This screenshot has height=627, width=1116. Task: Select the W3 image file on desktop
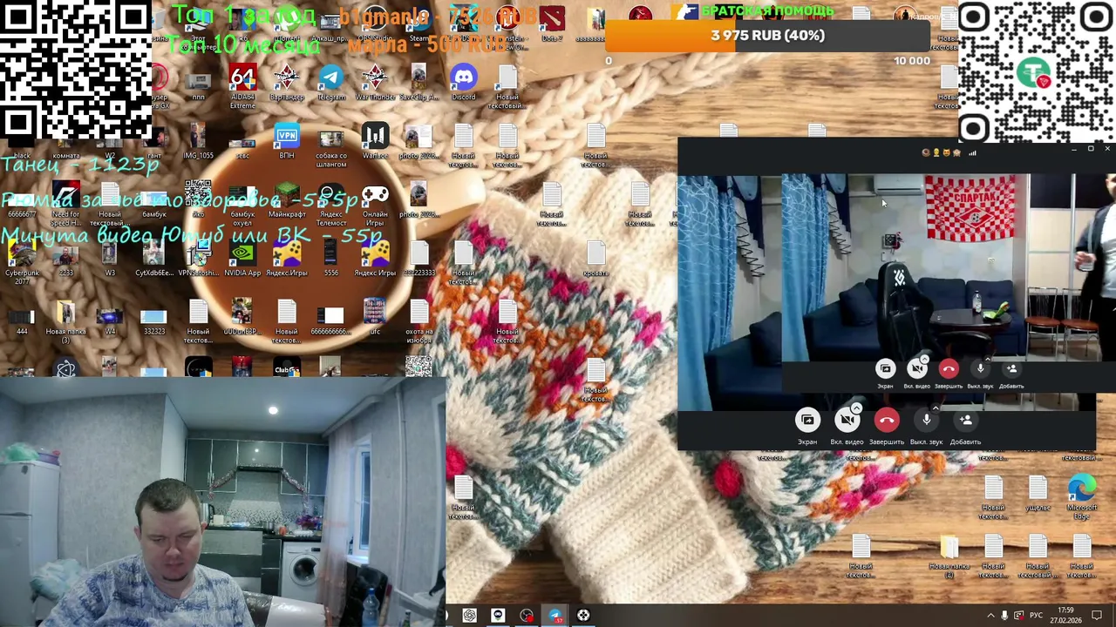click(x=110, y=259)
